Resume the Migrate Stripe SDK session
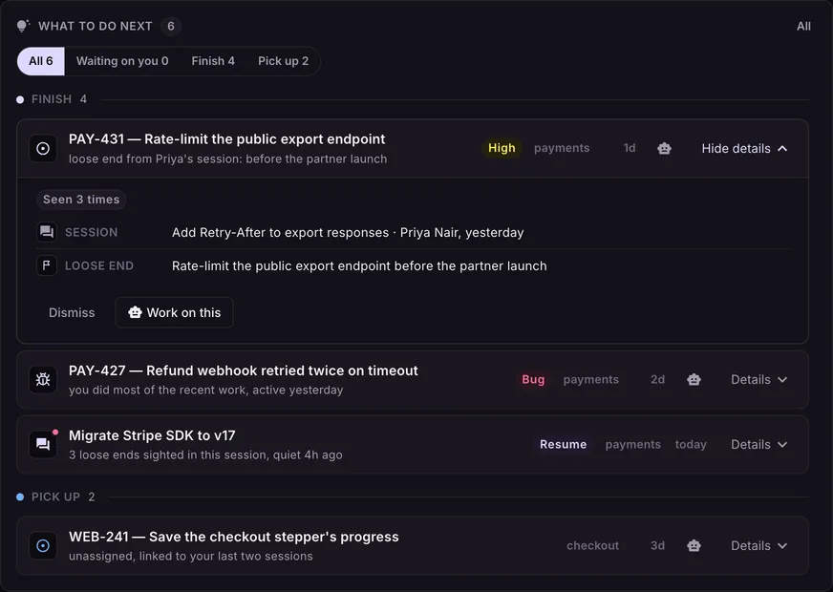The height and width of the screenshot is (592, 833). tap(563, 444)
